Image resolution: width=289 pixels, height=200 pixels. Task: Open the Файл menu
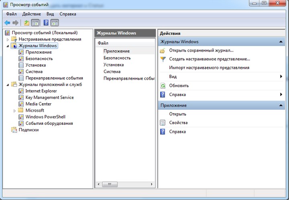(x=11, y=14)
